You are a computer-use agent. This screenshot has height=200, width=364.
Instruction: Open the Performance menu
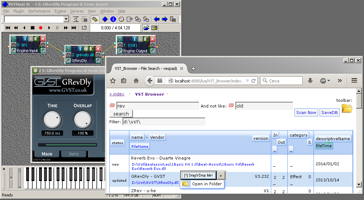[39, 11]
